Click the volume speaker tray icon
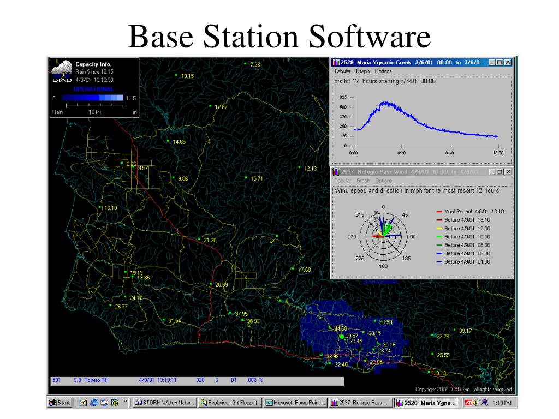The width and height of the screenshot is (559, 419). (x=475, y=403)
